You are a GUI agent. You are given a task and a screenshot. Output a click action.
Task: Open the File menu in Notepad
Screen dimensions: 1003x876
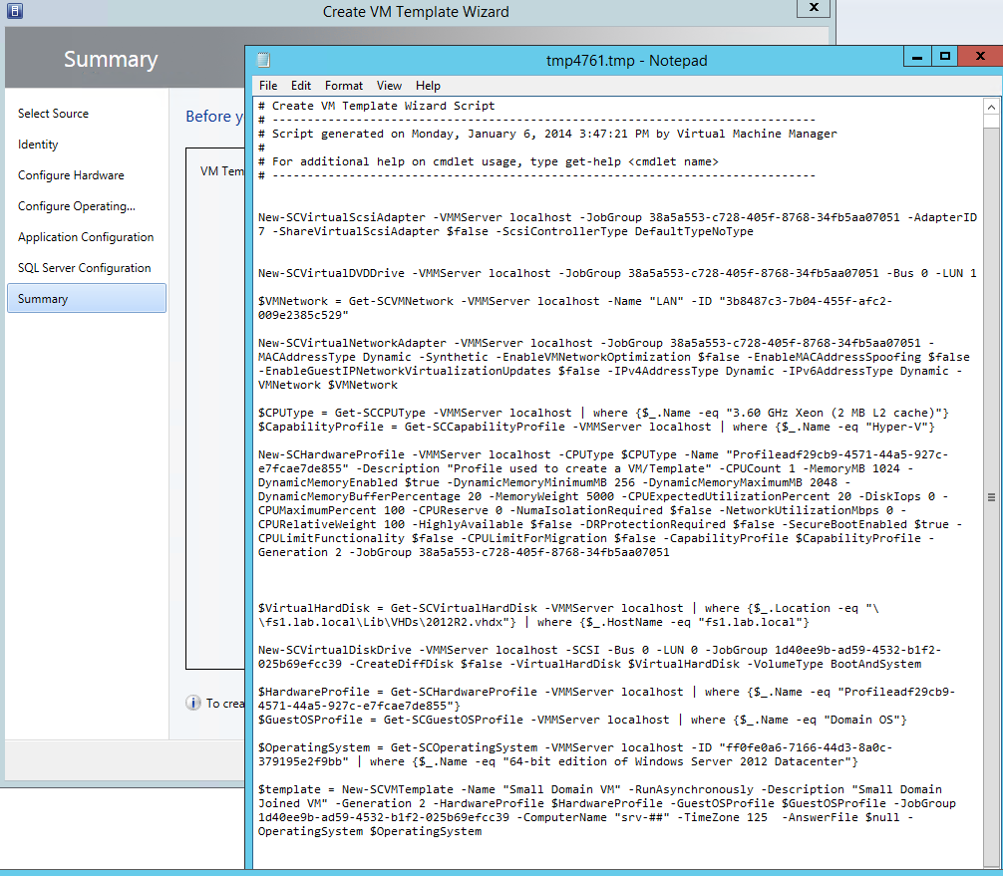point(268,86)
